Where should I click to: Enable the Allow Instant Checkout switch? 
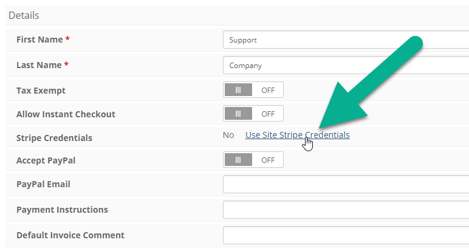tap(253, 114)
